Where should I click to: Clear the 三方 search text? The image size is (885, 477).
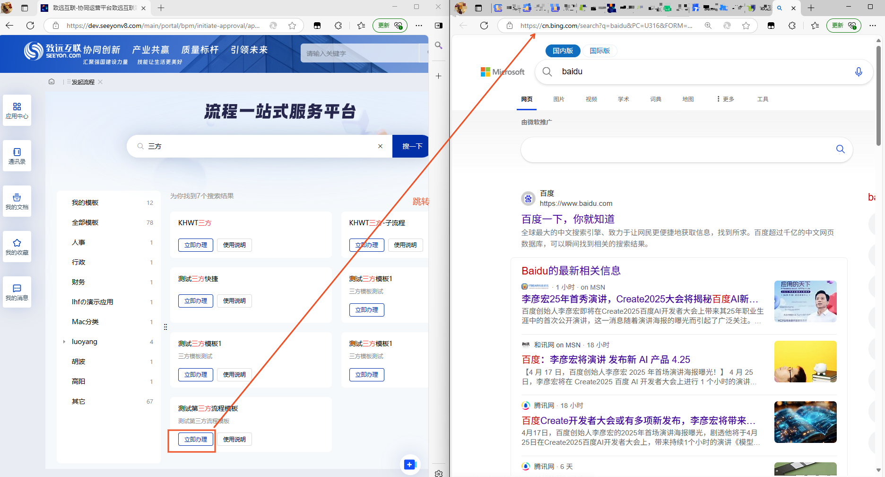pyautogui.click(x=380, y=146)
